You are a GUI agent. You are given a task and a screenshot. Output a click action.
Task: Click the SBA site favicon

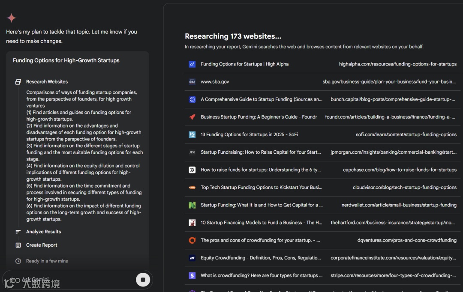[192, 82]
